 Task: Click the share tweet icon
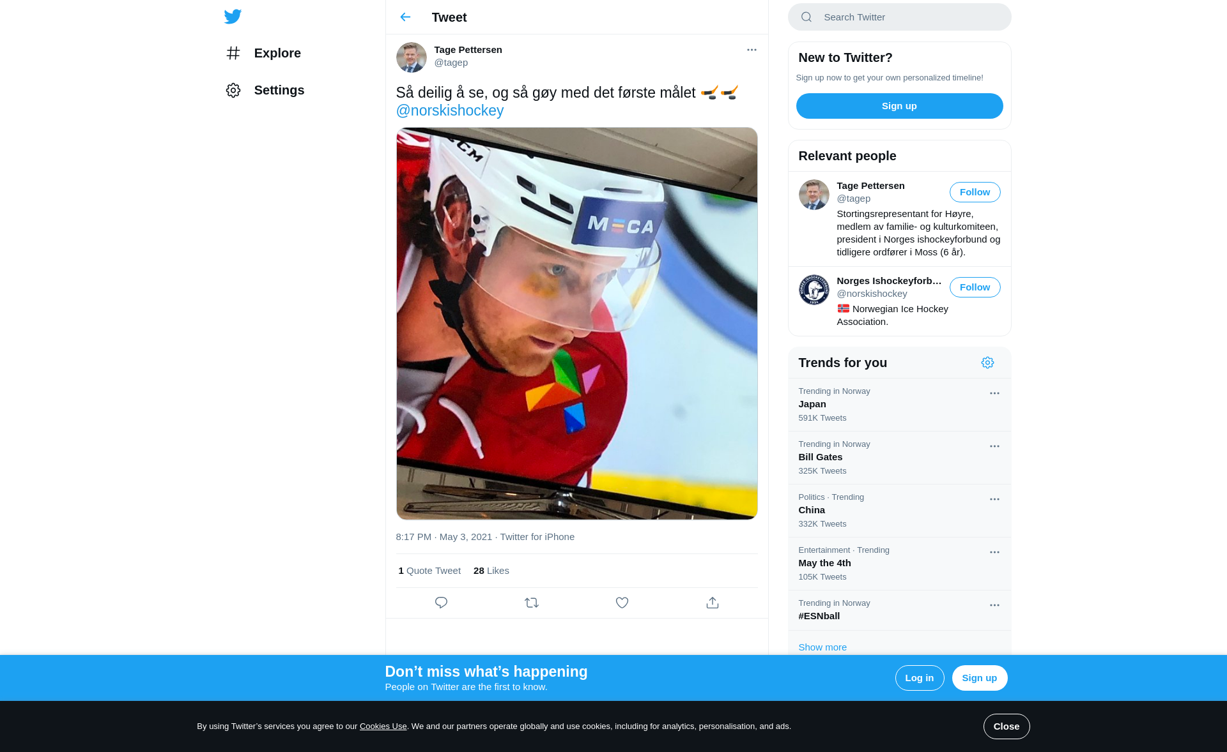[x=713, y=603]
